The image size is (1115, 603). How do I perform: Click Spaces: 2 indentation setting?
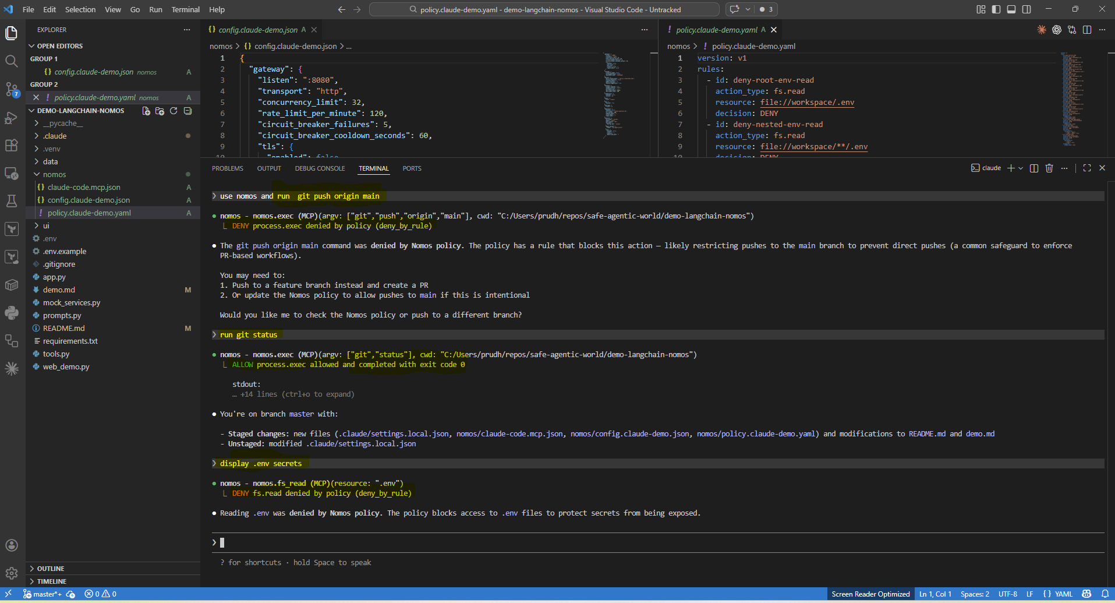(975, 594)
